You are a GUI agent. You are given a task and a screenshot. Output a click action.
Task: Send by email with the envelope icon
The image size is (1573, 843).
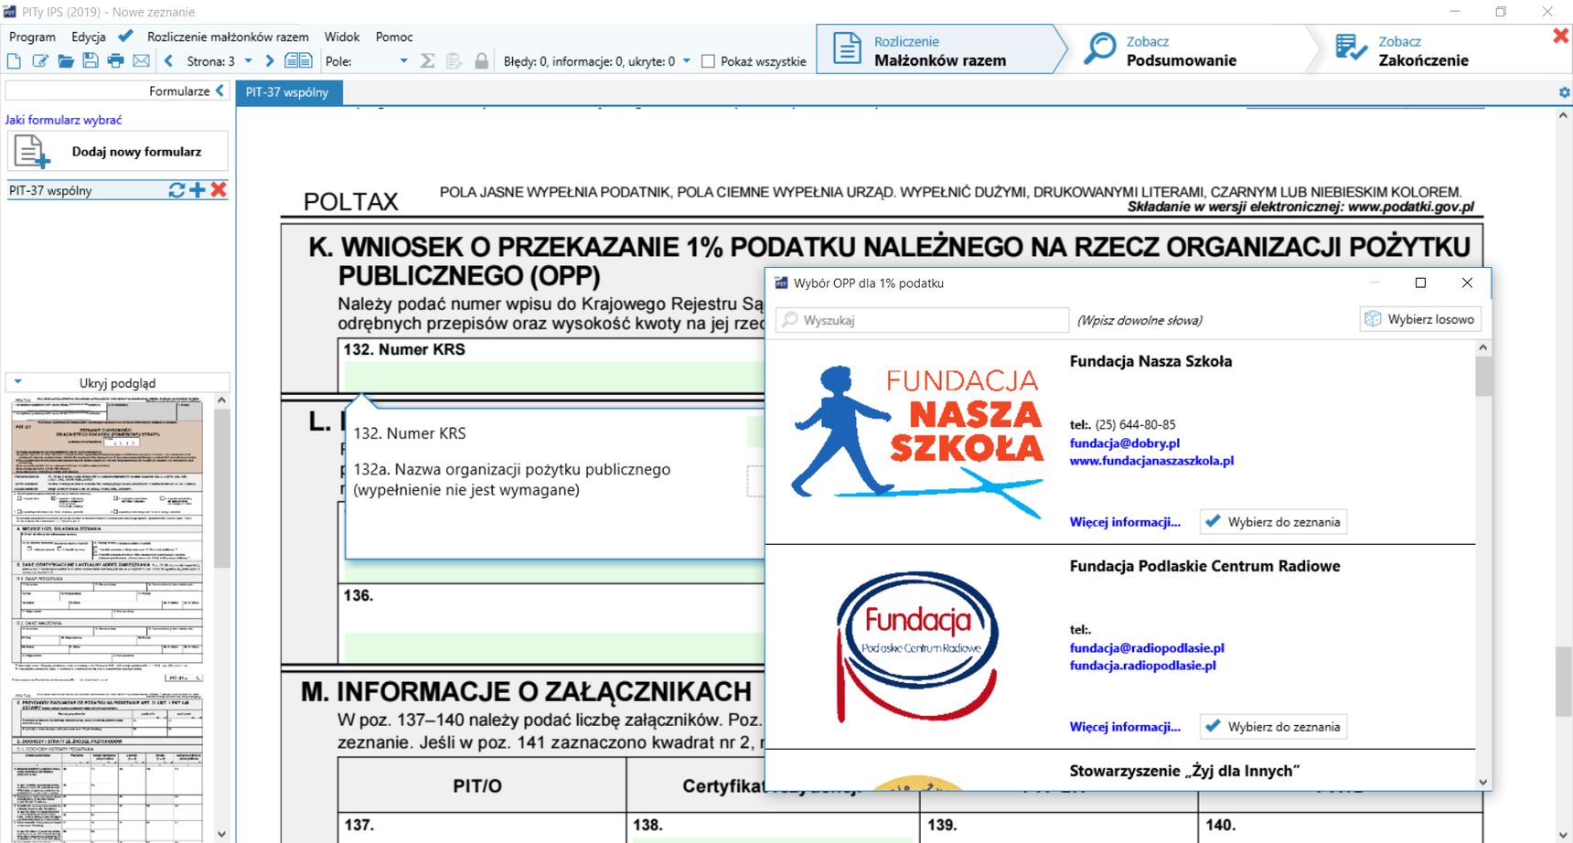pyautogui.click(x=141, y=61)
